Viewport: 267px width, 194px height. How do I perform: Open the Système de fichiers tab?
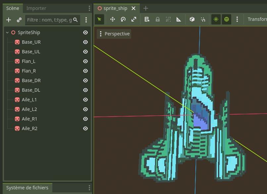(x=27, y=188)
